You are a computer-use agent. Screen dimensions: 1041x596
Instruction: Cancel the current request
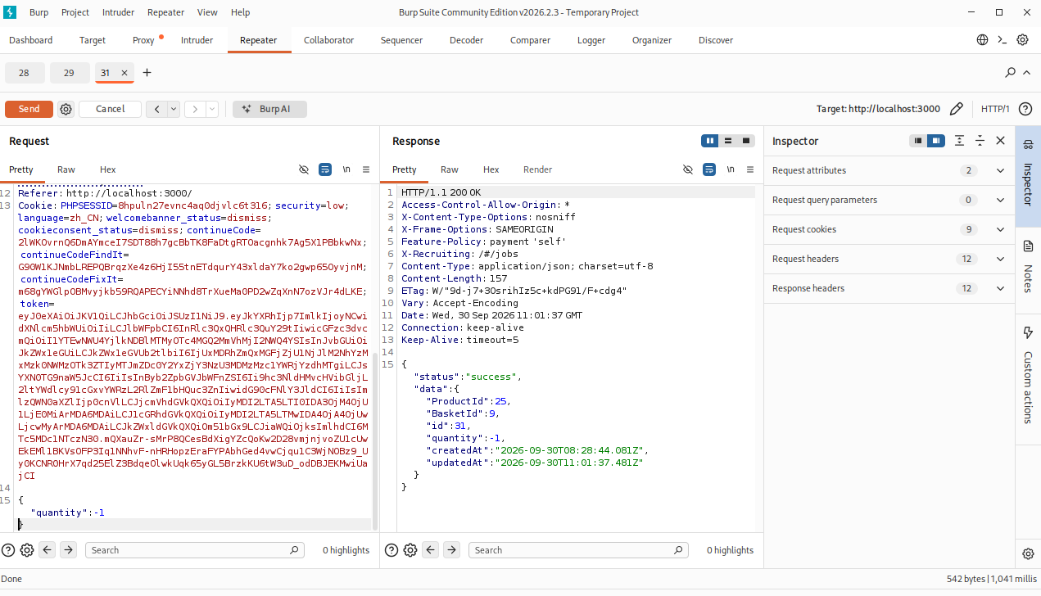point(110,109)
